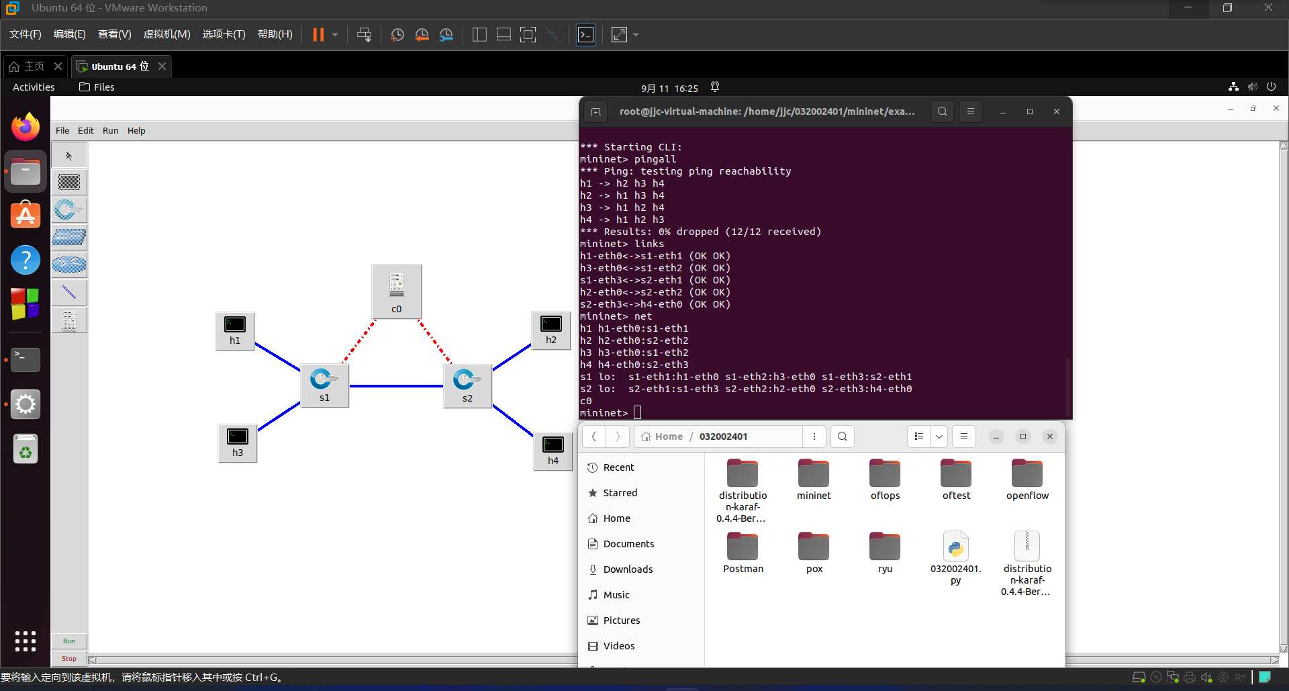Click the c0 controller node on canvas
Screen dimensions: 1289x691
(397, 291)
